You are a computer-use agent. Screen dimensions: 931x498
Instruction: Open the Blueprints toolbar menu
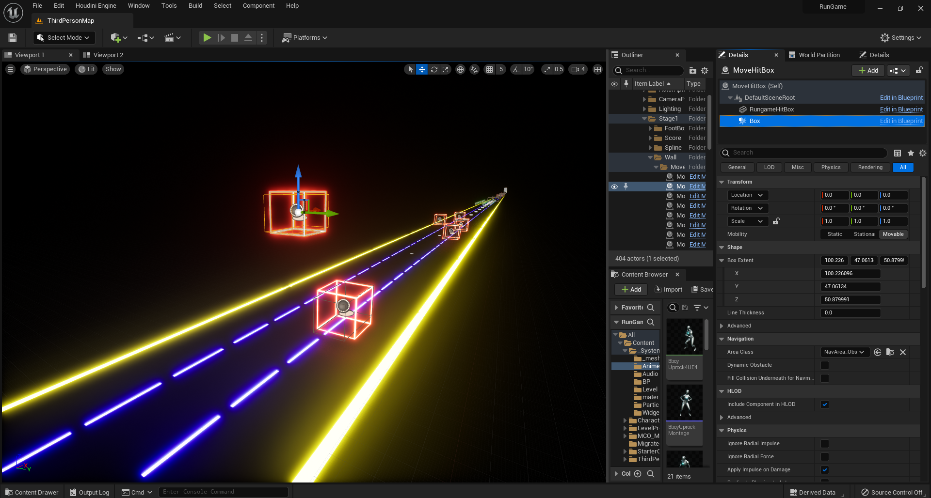coord(145,38)
